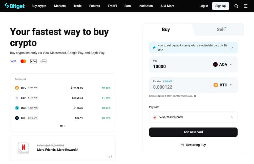The image size is (254, 164).
Task: Click BGB 1.00% APR badge
Action: pyautogui.click(x=33, y=108)
